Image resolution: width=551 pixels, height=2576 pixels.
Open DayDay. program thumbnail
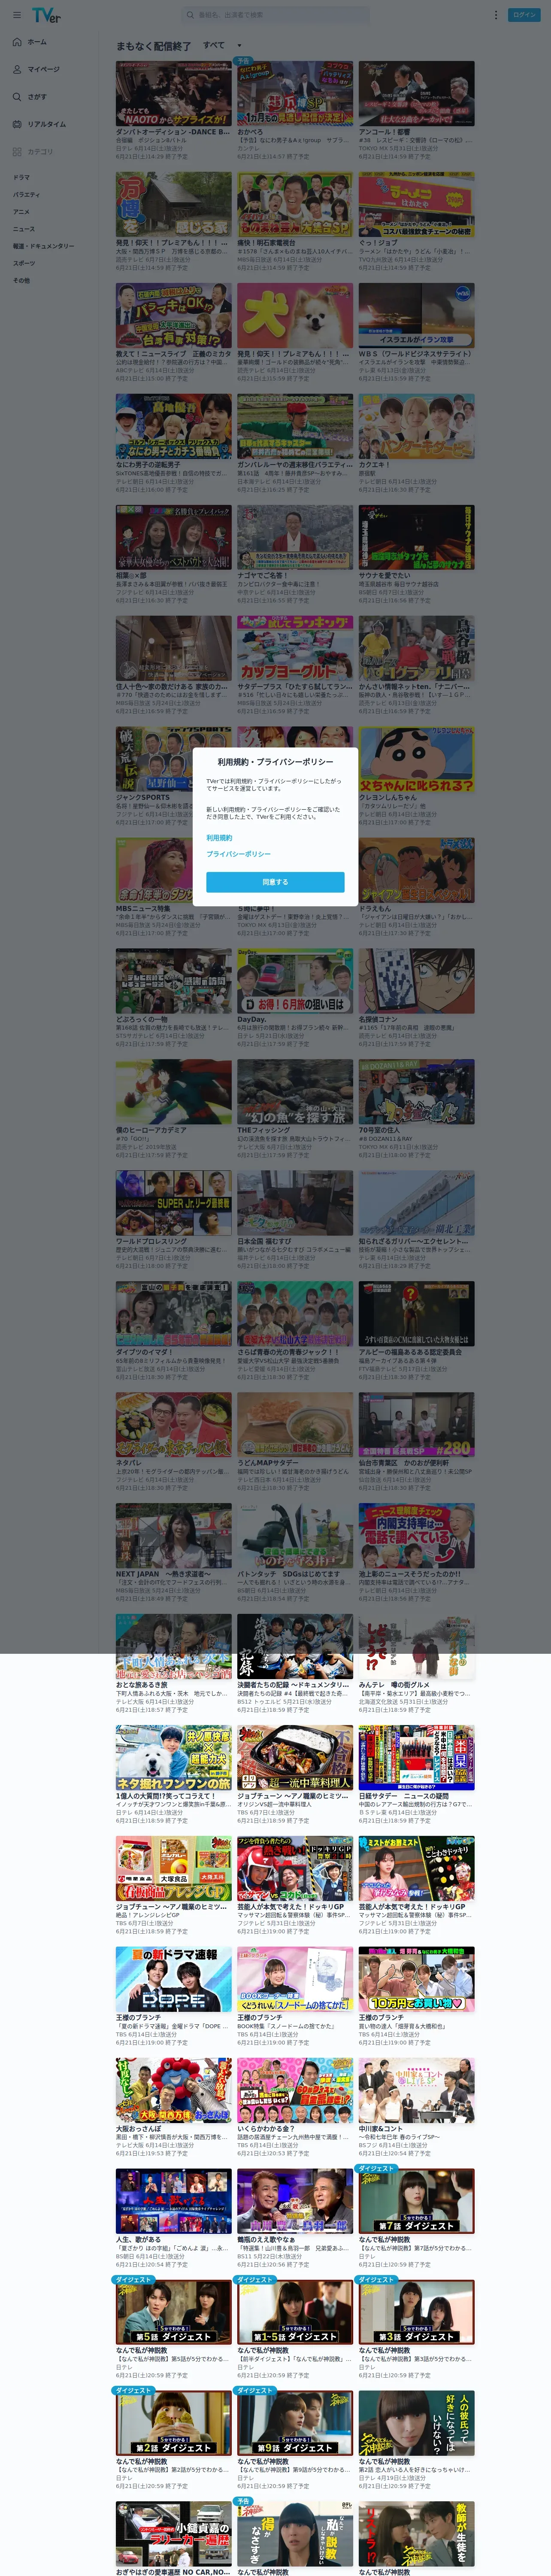click(295, 981)
